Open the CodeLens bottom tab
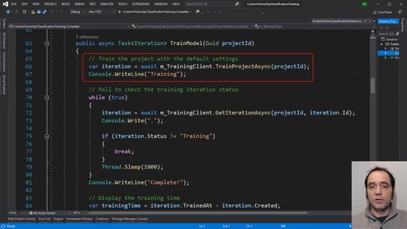This screenshot has width=407, height=229. click(x=102, y=219)
